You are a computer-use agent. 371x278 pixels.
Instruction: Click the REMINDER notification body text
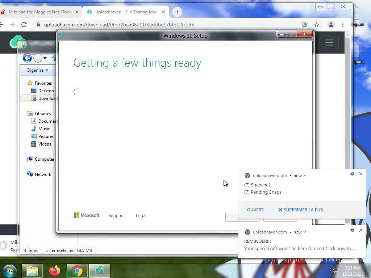300,248
